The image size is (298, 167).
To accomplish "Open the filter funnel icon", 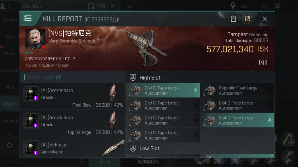I will pos(277,6).
